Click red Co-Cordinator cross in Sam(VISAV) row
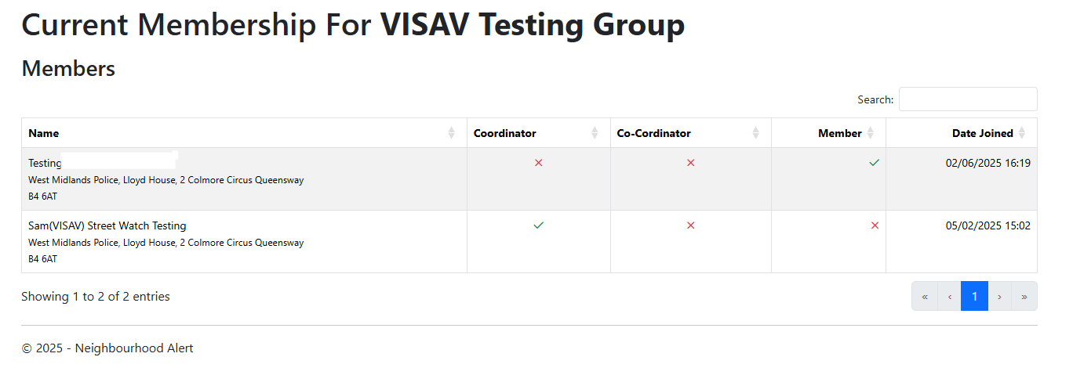This screenshot has width=1073, height=375. click(x=691, y=225)
